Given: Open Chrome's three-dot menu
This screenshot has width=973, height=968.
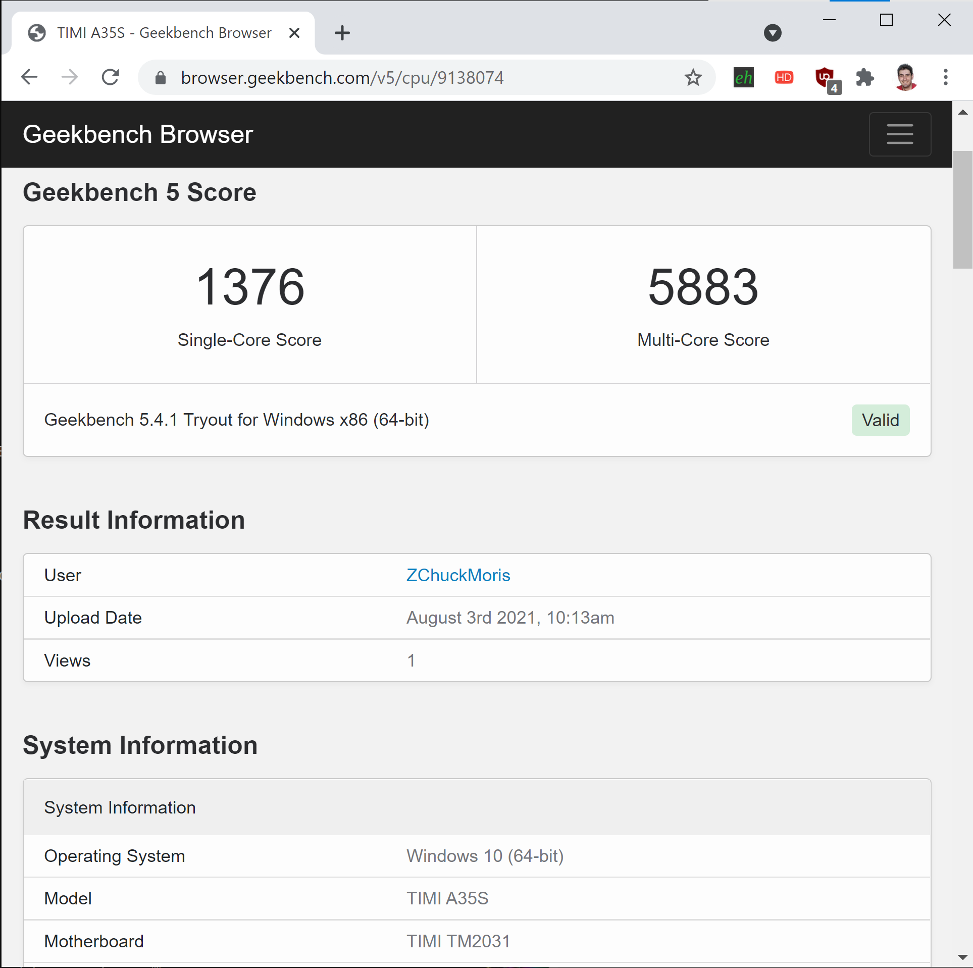Looking at the screenshot, I should point(945,77).
